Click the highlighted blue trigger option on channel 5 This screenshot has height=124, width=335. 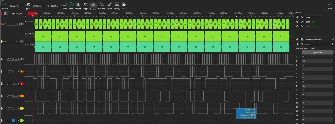point(13,120)
